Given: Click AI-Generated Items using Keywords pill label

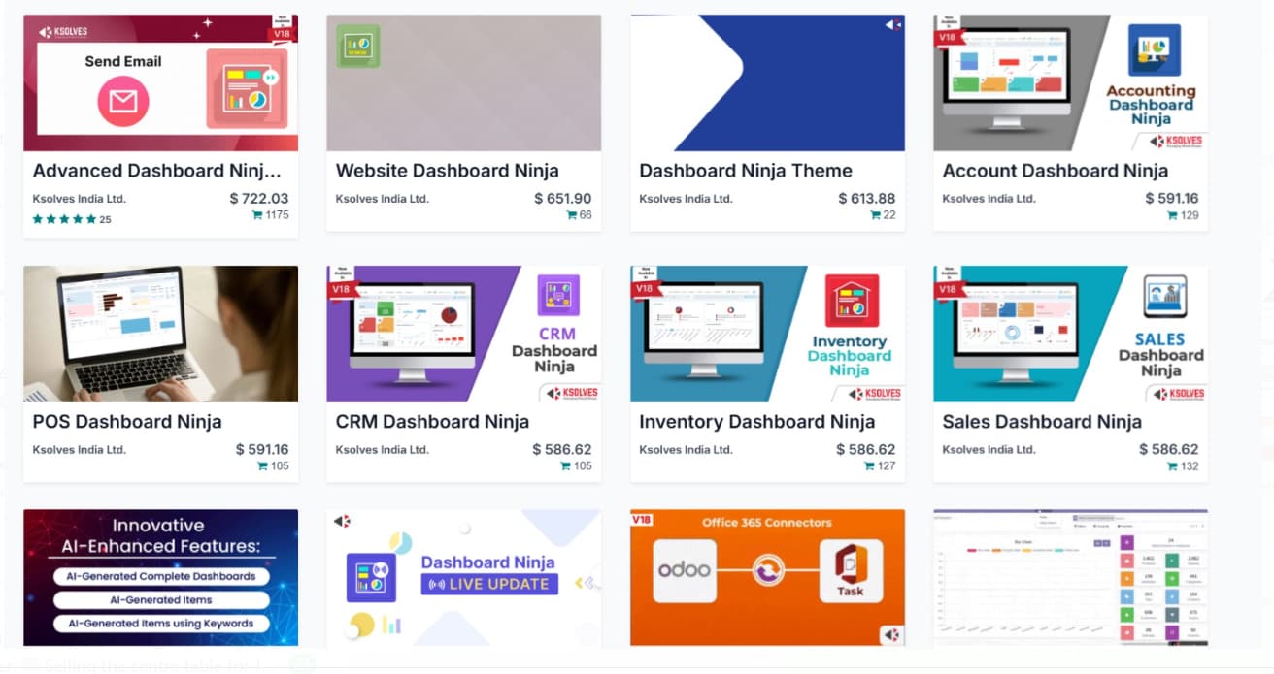Looking at the screenshot, I should tap(161, 624).
